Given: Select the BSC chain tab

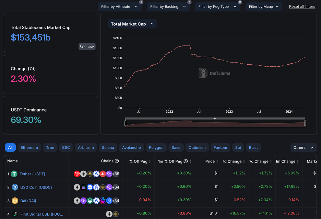Looking at the screenshot, I should pyautogui.click(x=66, y=147).
